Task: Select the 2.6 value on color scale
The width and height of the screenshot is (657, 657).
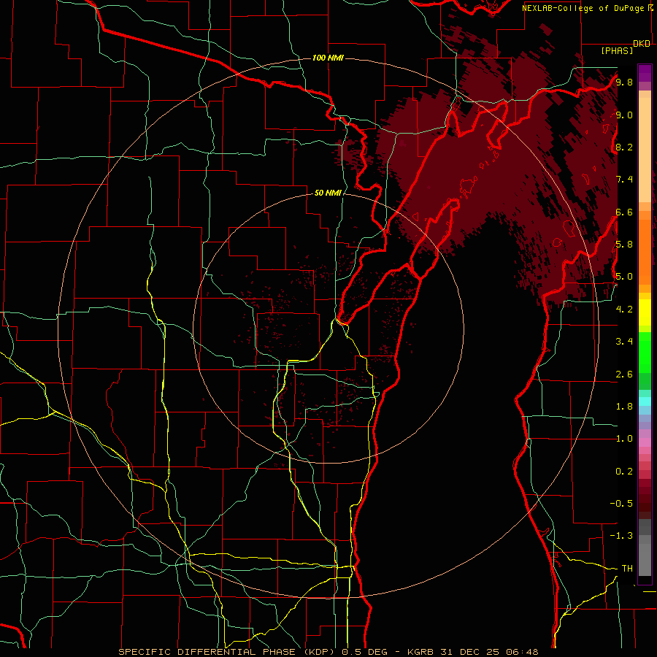Action: (x=624, y=374)
